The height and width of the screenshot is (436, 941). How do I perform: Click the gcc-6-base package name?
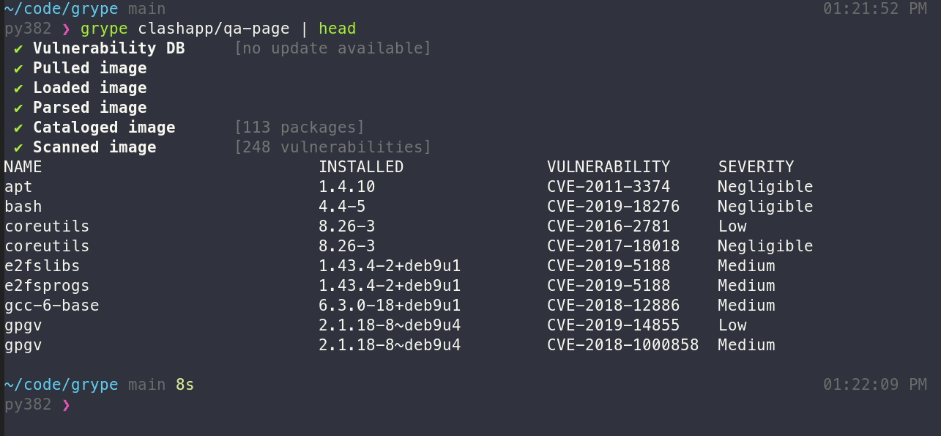pyautogui.click(x=51, y=306)
